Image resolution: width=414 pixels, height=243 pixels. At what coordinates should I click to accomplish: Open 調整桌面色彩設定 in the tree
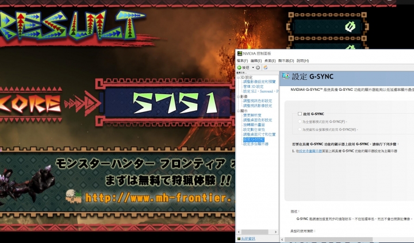pyautogui.click(x=258, y=120)
